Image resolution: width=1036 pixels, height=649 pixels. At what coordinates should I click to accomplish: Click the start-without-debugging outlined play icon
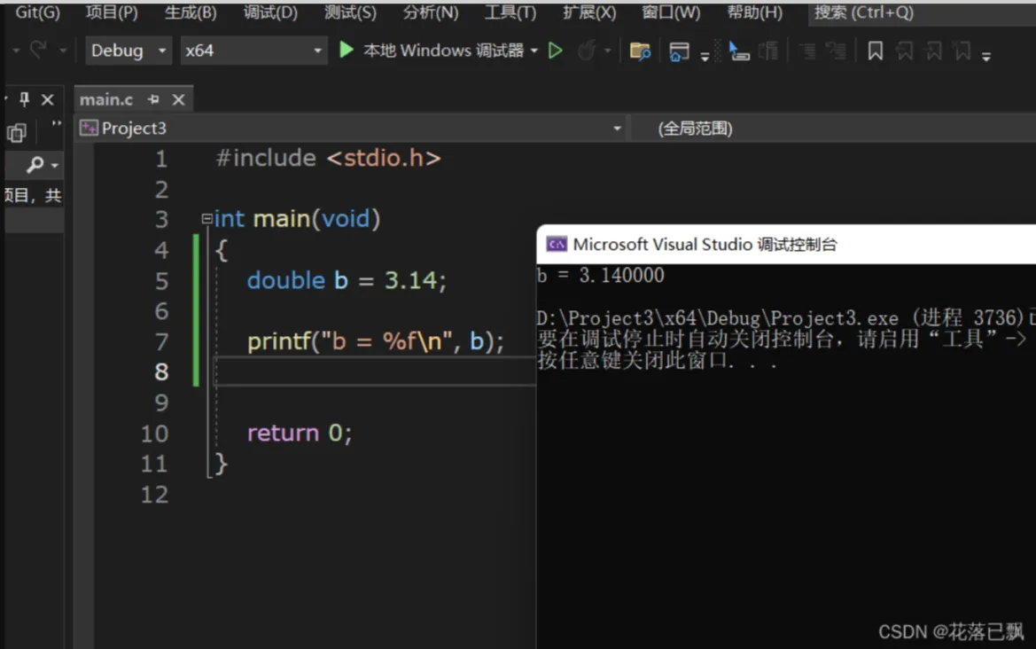pos(556,51)
